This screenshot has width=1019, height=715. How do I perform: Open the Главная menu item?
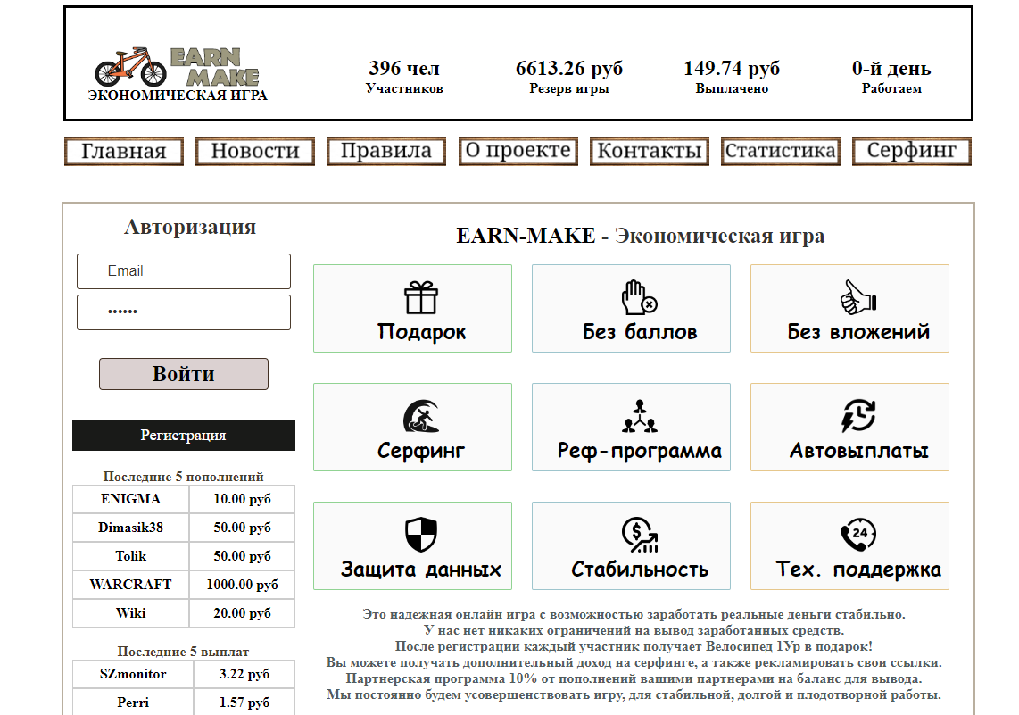pos(124,152)
